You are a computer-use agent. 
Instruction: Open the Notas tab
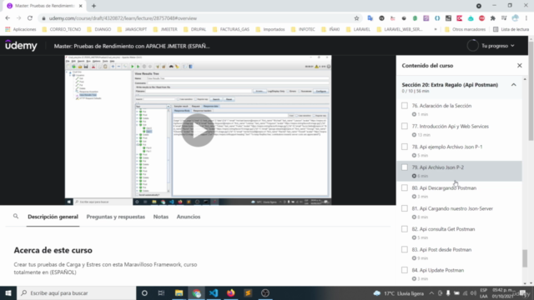tap(161, 217)
